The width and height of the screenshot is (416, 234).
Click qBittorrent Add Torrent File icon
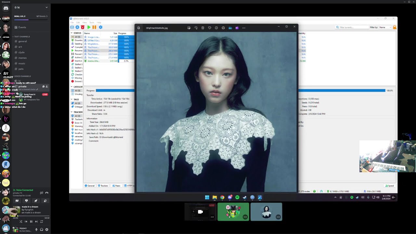(77, 27)
